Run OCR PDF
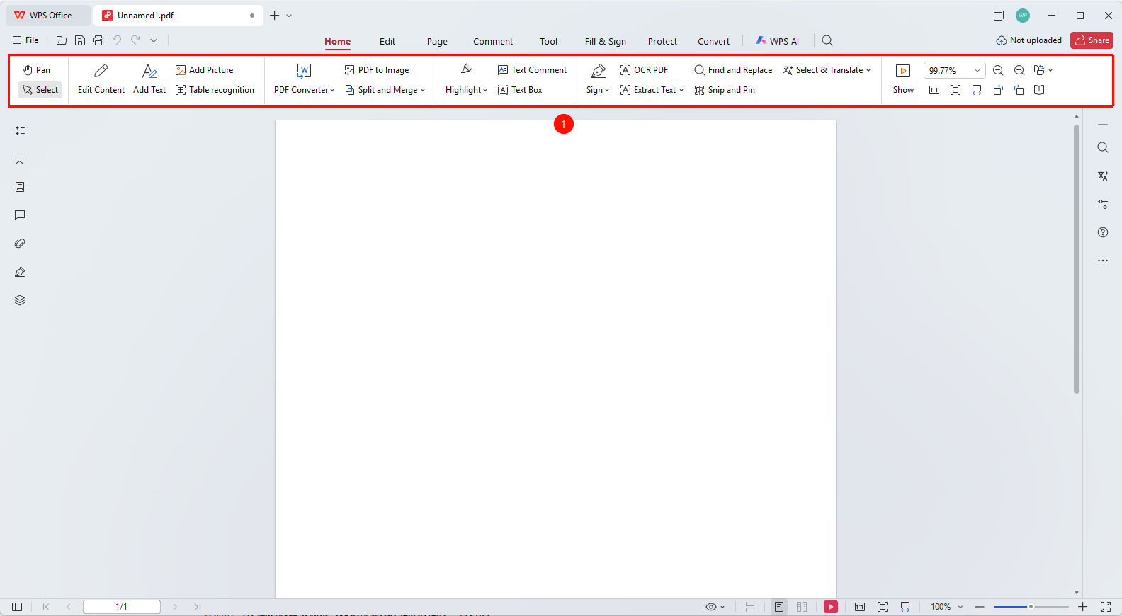Viewport: 1122px width, 616px height. coord(644,70)
